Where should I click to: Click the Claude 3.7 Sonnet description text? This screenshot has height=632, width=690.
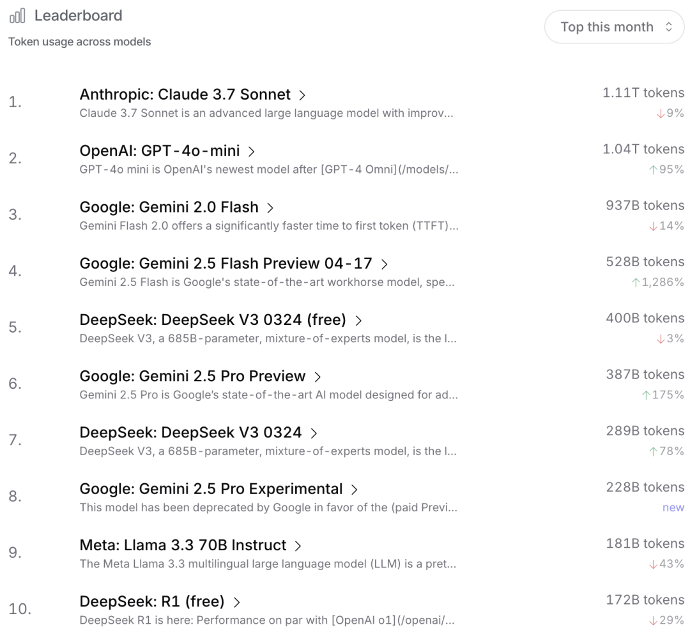pyautogui.click(x=266, y=113)
